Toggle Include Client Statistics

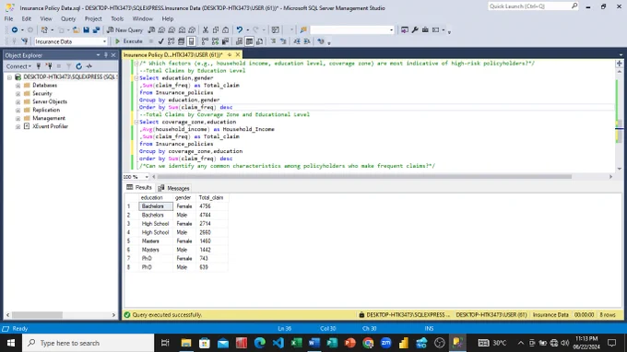click(x=225, y=41)
